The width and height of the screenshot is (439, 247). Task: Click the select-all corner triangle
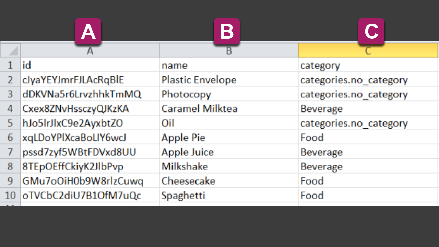10,50
